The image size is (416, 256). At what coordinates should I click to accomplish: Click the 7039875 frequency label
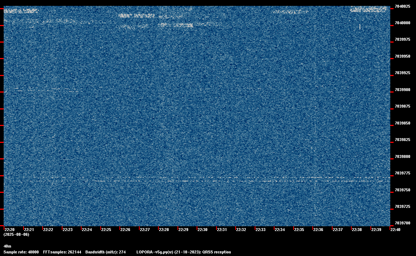pos(402,107)
